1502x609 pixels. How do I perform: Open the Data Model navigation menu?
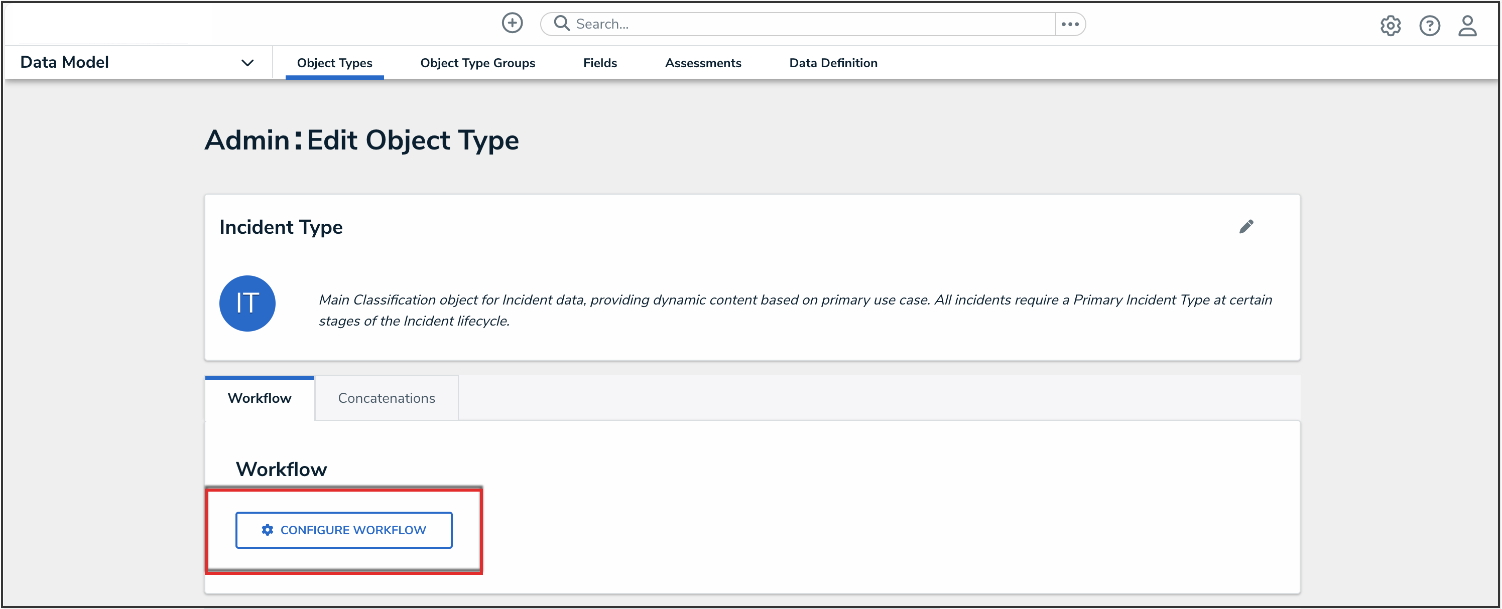[x=65, y=62]
